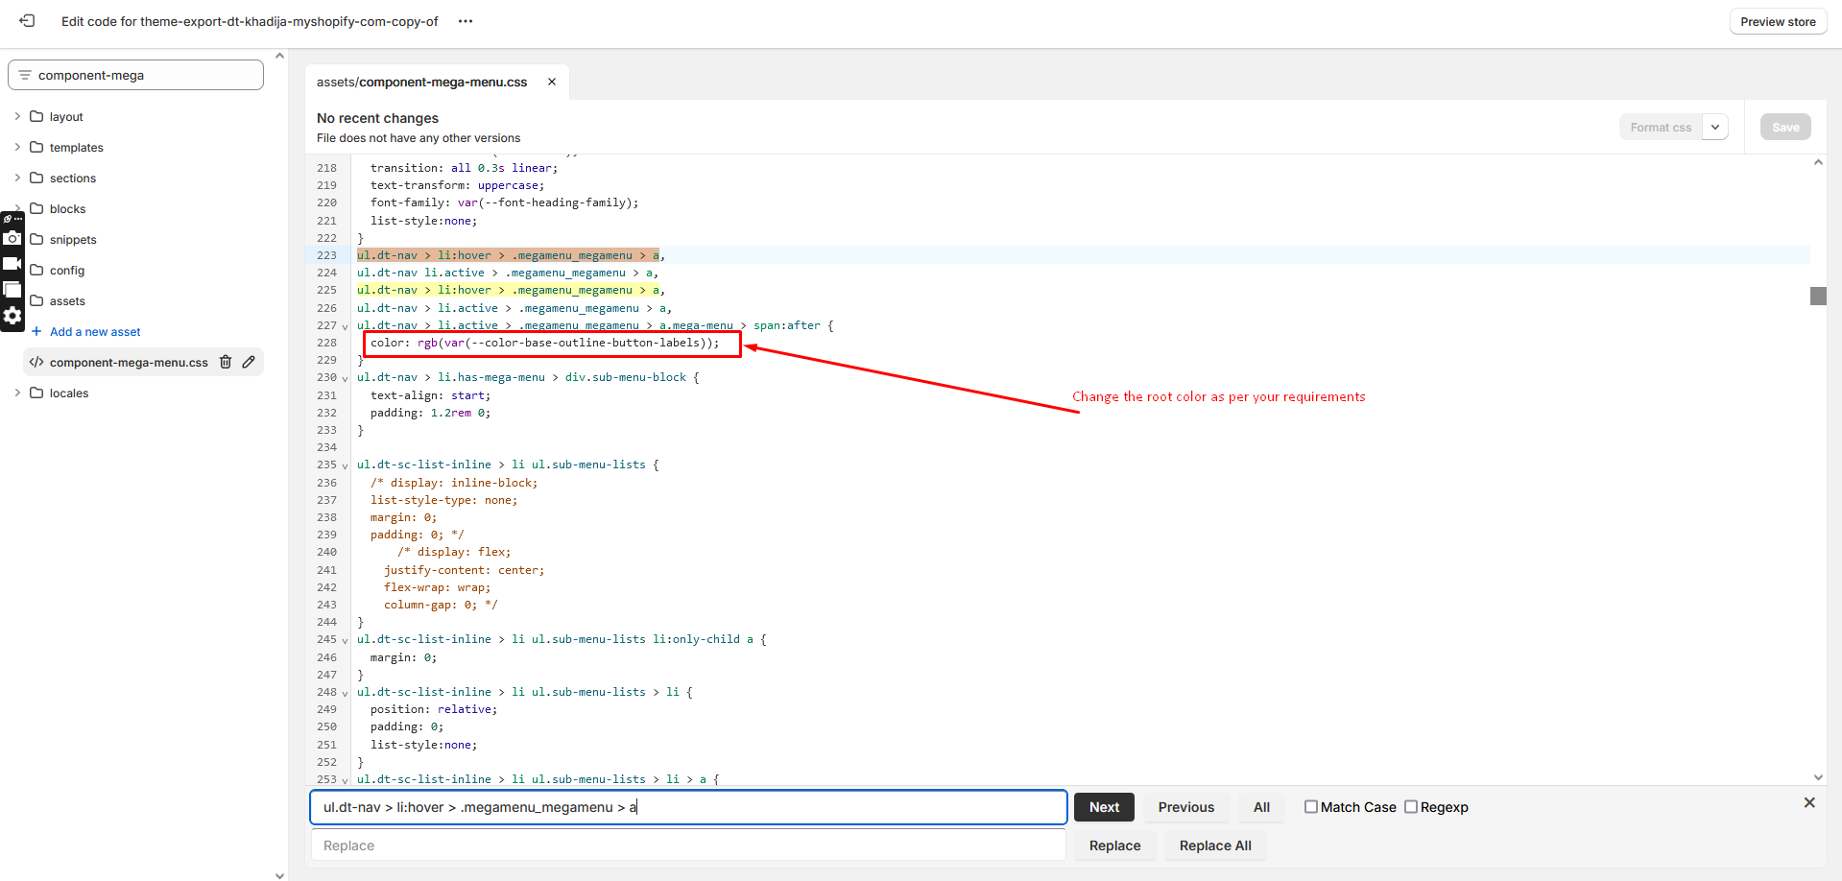
Task: Click the Replace button
Action: [x=1114, y=845]
